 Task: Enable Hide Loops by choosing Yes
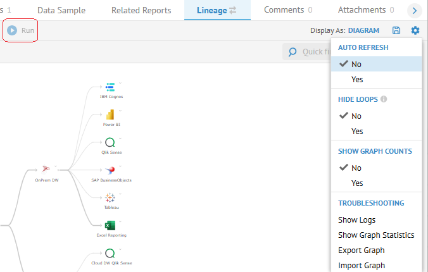pyautogui.click(x=357, y=131)
